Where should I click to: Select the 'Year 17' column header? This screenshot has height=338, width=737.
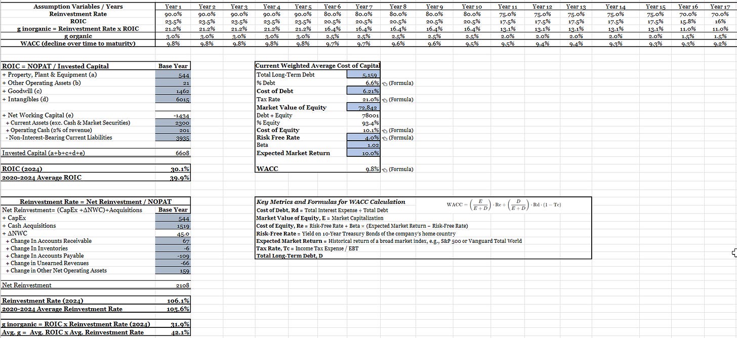pos(720,7)
